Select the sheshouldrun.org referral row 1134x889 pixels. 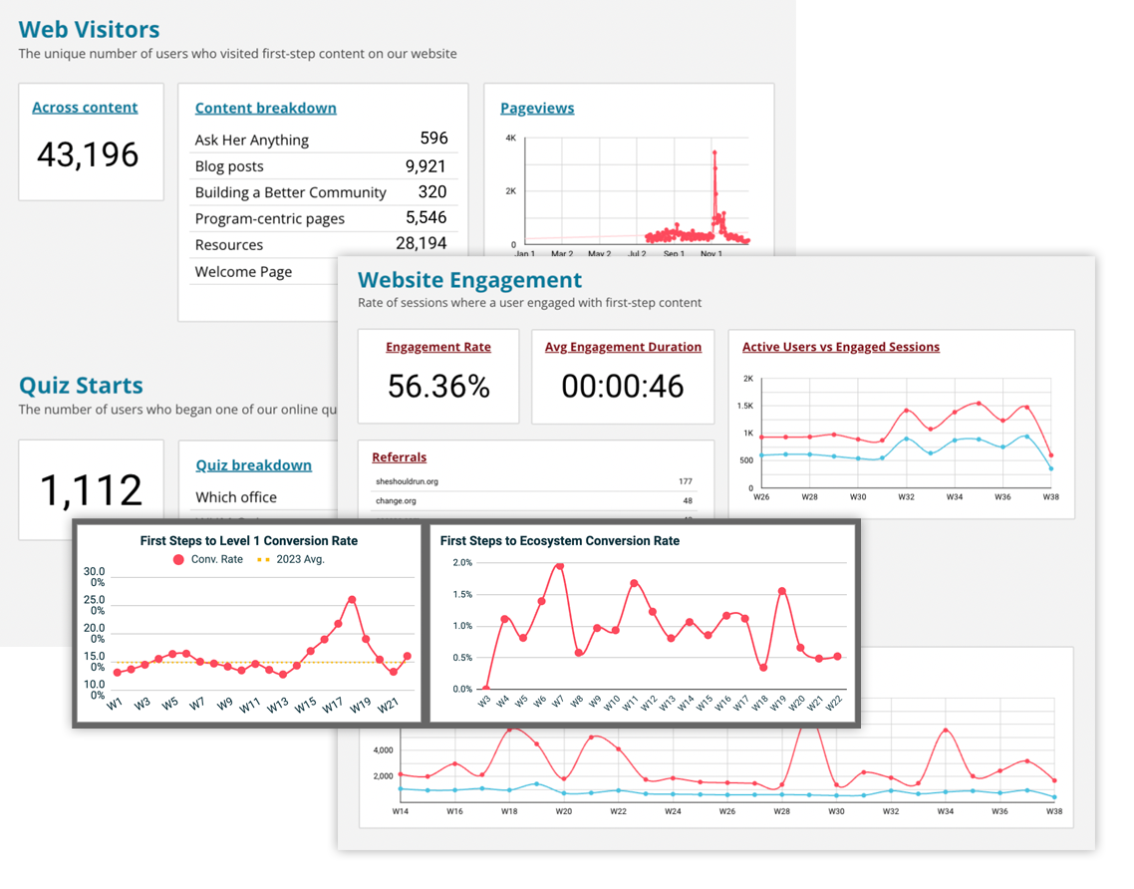[x=534, y=481]
